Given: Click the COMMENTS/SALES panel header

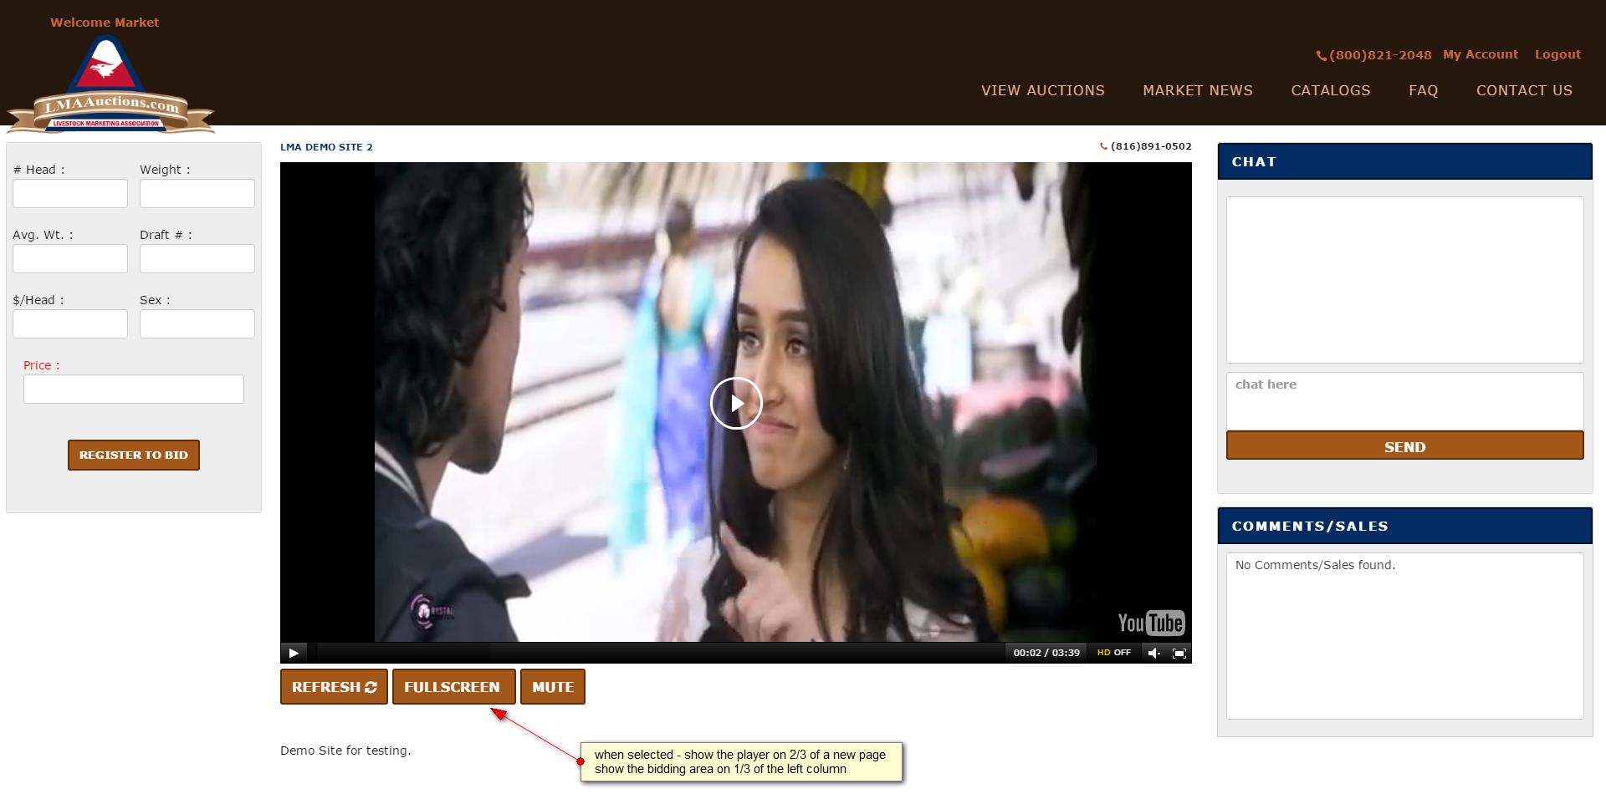Looking at the screenshot, I should pyautogui.click(x=1405, y=526).
